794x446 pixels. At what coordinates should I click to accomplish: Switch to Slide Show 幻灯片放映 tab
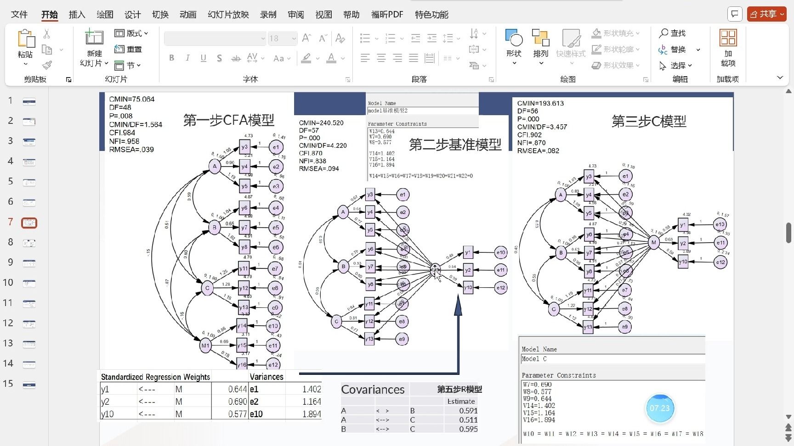[x=228, y=14]
